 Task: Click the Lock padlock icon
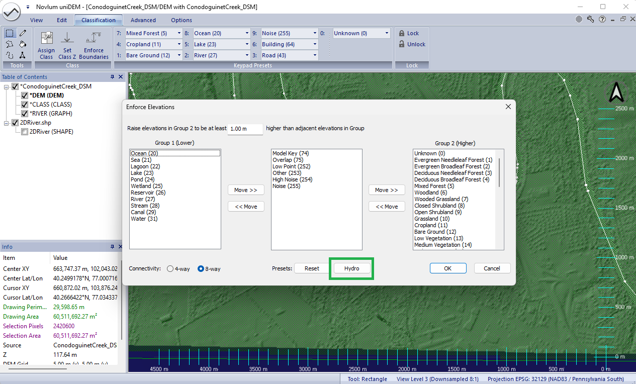(x=402, y=33)
